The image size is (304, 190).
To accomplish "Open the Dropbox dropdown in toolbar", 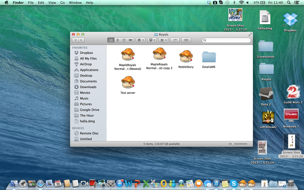I will point(152,40).
